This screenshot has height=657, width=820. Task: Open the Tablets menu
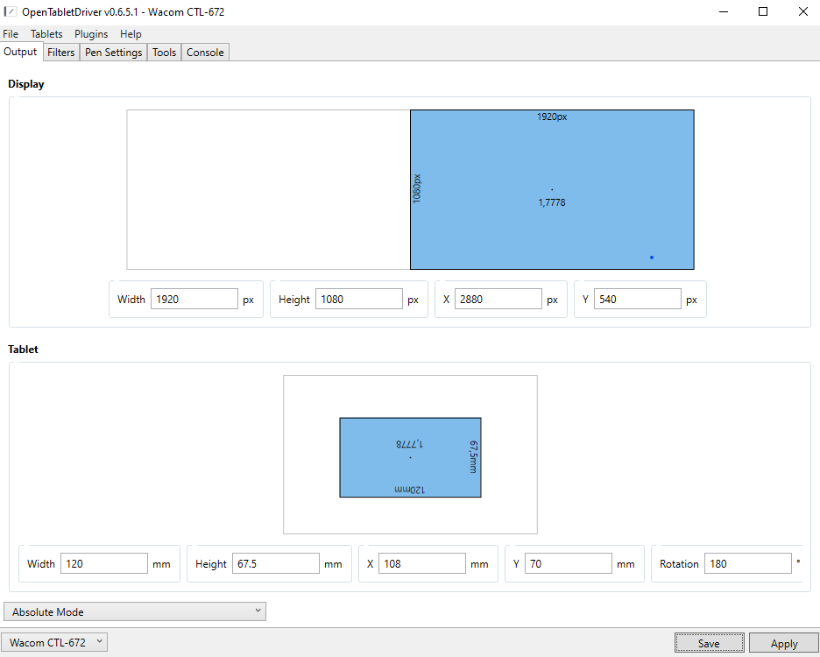point(46,34)
